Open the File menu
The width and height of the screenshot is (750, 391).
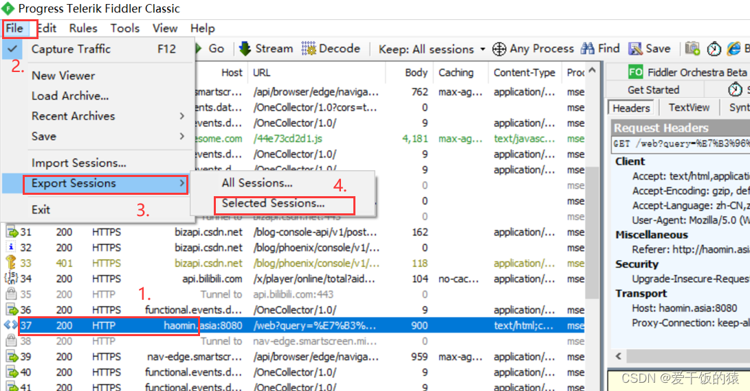tap(15, 29)
